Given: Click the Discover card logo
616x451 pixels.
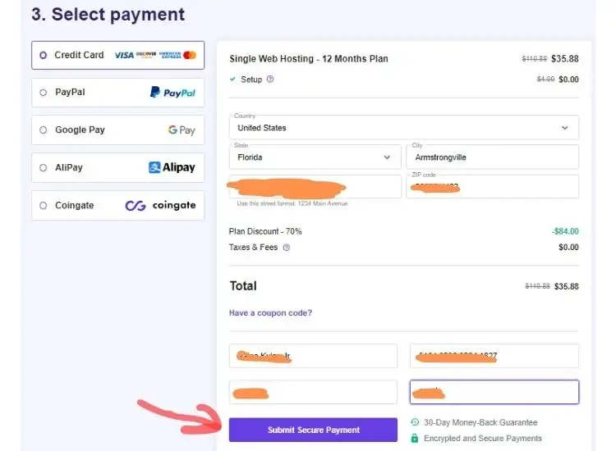Looking at the screenshot, I should click(x=146, y=55).
